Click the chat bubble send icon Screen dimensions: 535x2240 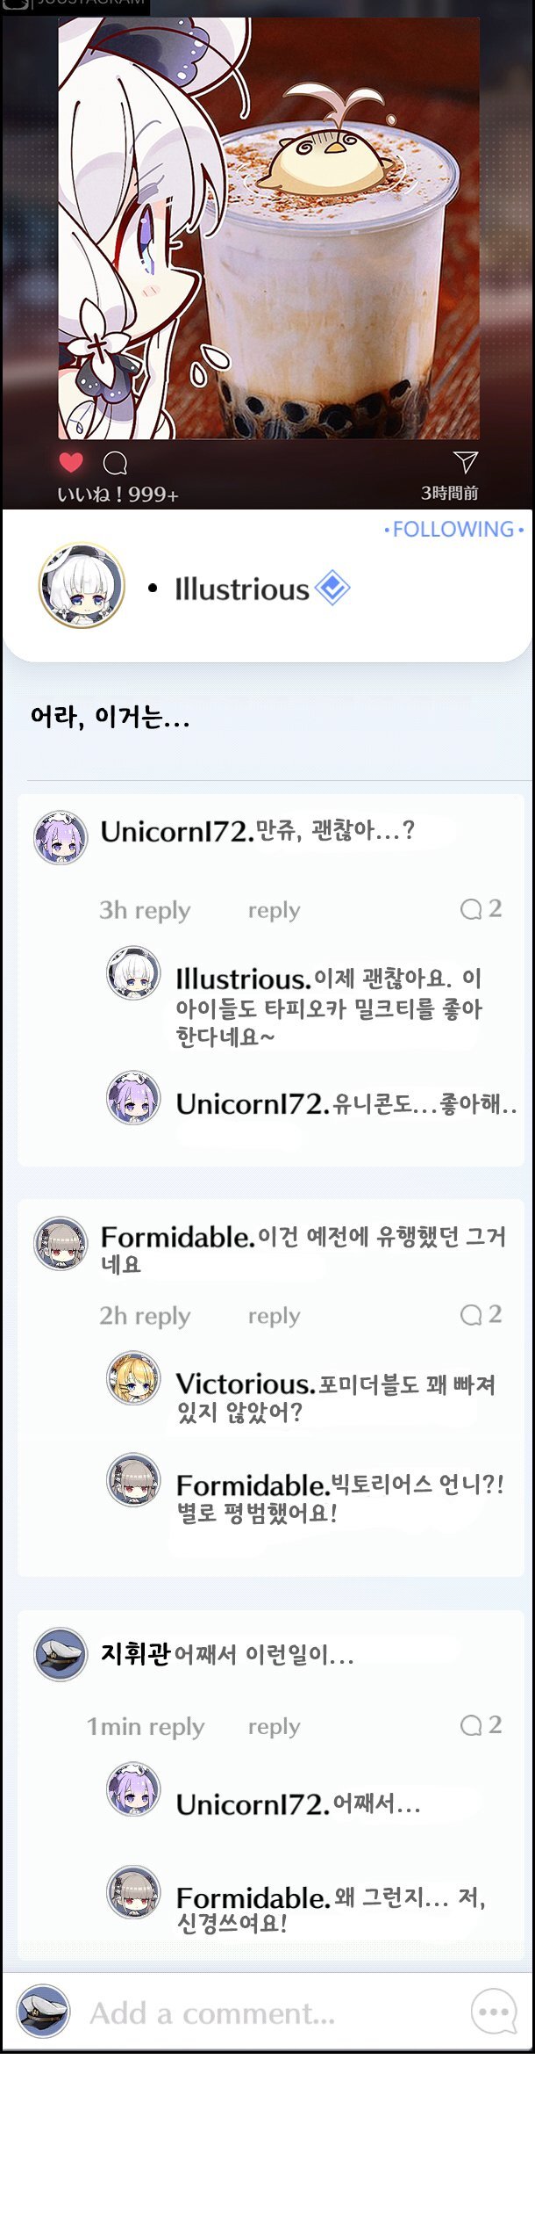click(x=494, y=2012)
